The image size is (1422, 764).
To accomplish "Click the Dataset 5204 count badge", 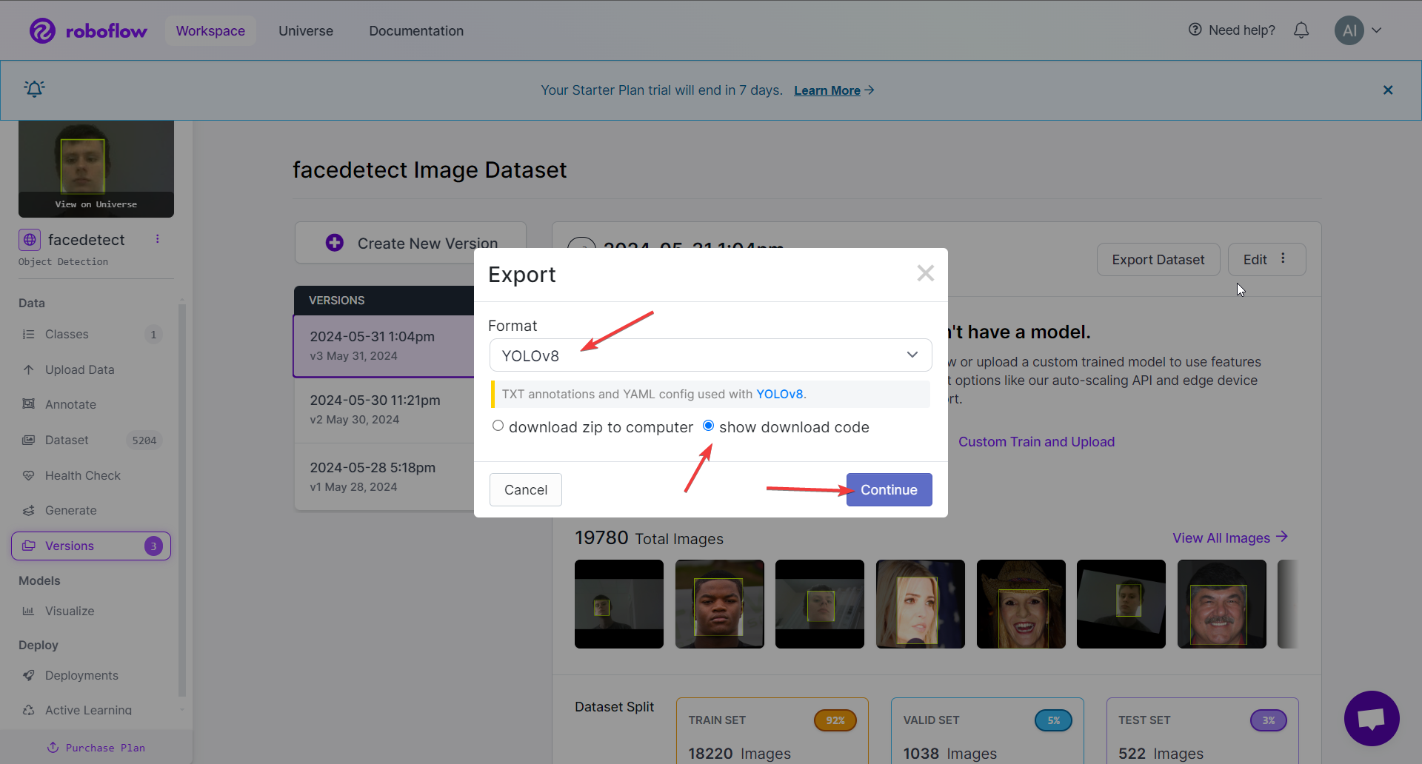I will (144, 440).
